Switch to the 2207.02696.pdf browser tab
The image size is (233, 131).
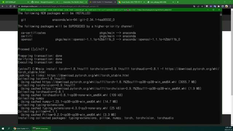tap(15, 2)
